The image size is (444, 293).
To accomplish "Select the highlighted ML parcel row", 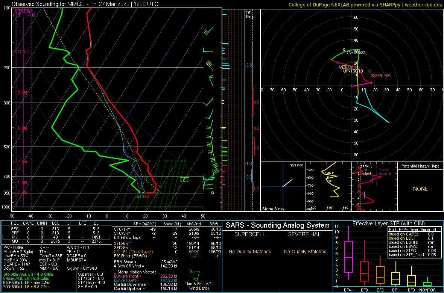I will click(56, 237).
